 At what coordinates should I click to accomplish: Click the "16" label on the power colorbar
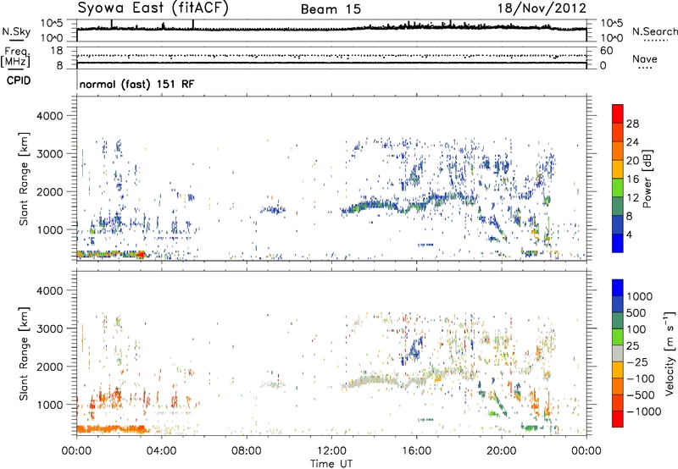click(632, 179)
